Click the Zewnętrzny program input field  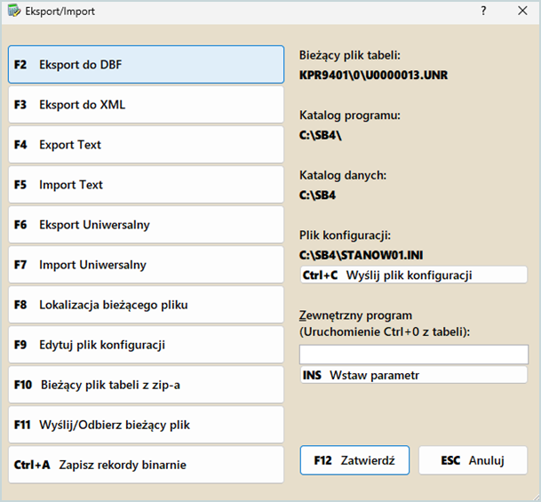413,355
